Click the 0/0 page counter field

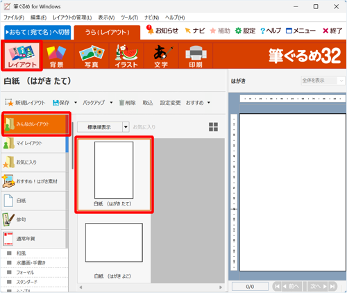(250, 287)
